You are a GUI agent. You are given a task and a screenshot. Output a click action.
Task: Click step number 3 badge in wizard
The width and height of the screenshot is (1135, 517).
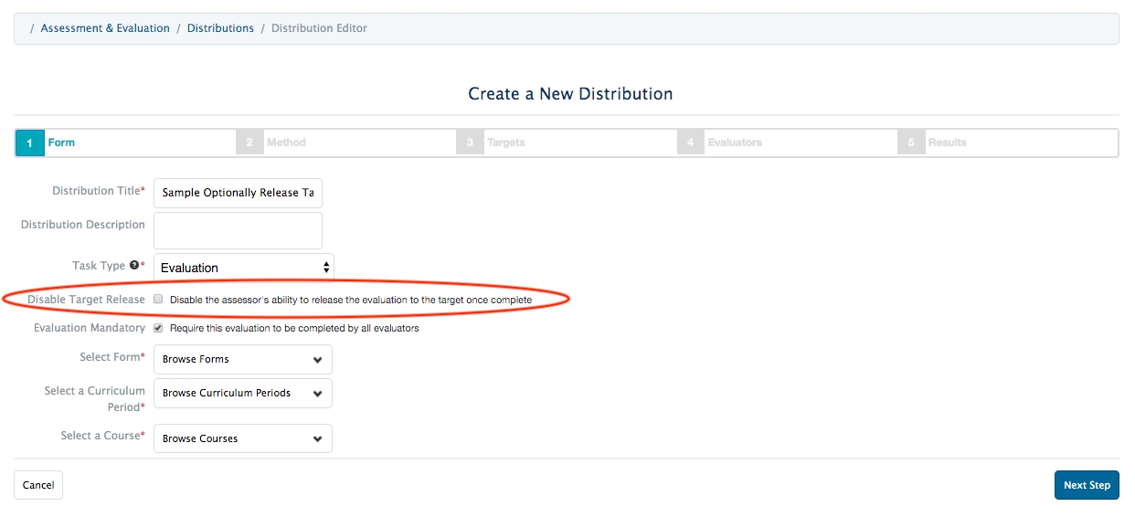point(470,143)
